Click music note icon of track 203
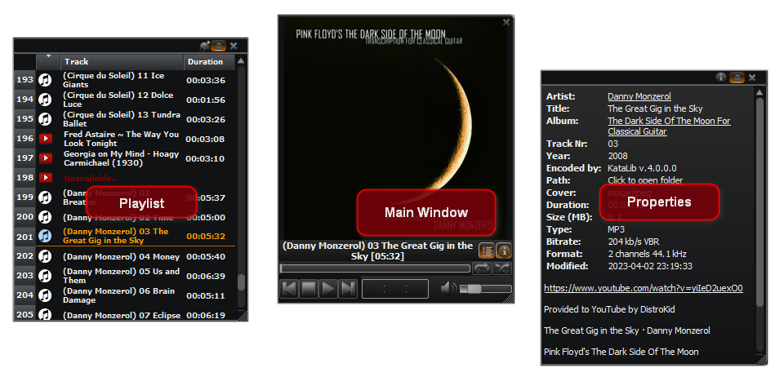Screen dimensions: 784x377 click(x=46, y=276)
